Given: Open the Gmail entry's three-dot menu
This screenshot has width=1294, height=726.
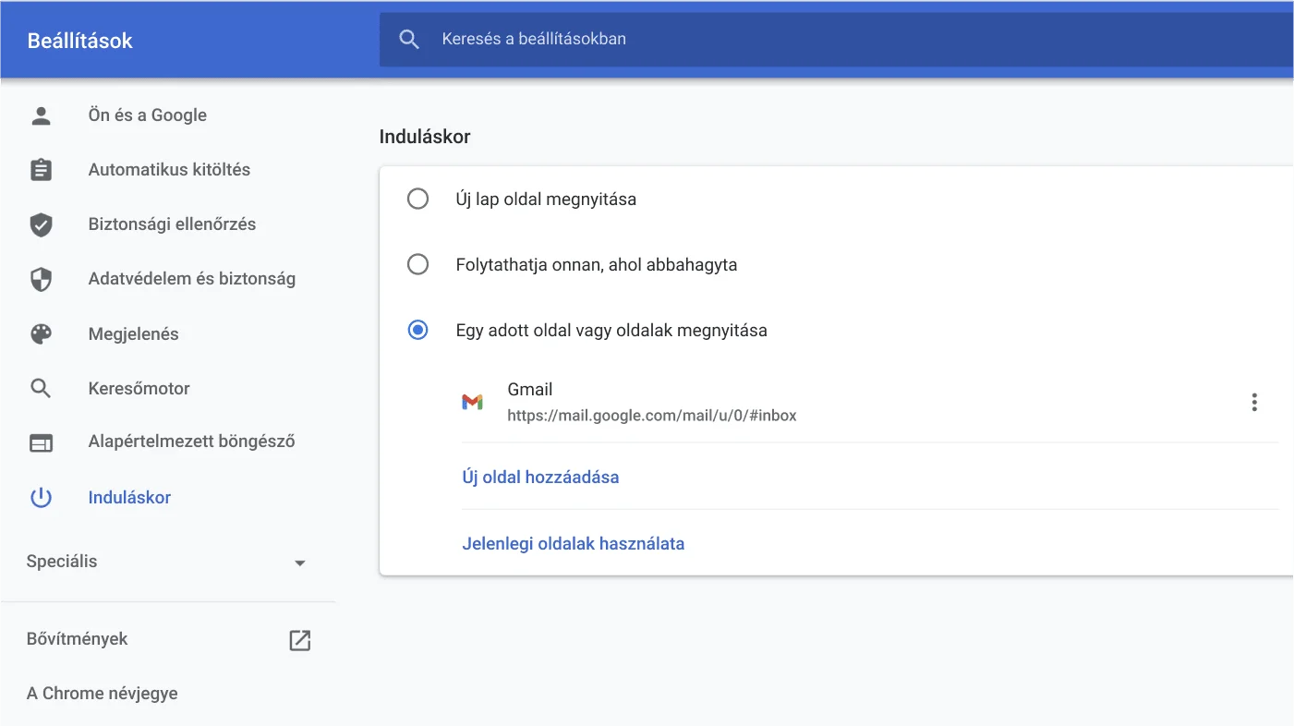Looking at the screenshot, I should (1254, 402).
